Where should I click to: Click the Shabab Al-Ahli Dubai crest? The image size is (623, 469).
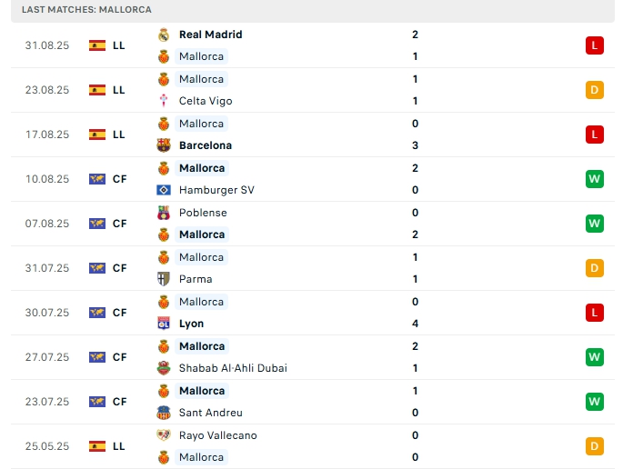point(164,368)
